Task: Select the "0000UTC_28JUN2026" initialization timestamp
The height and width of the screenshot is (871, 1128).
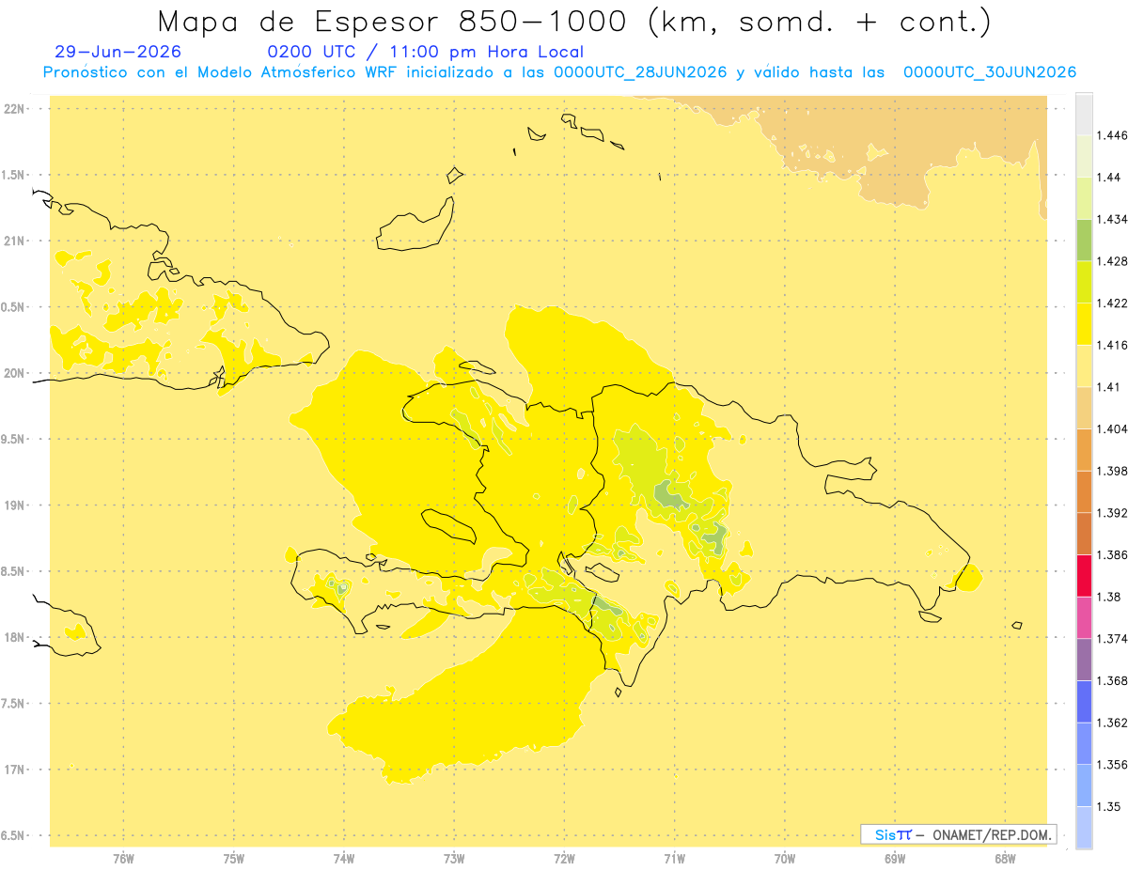Action: [640, 72]
